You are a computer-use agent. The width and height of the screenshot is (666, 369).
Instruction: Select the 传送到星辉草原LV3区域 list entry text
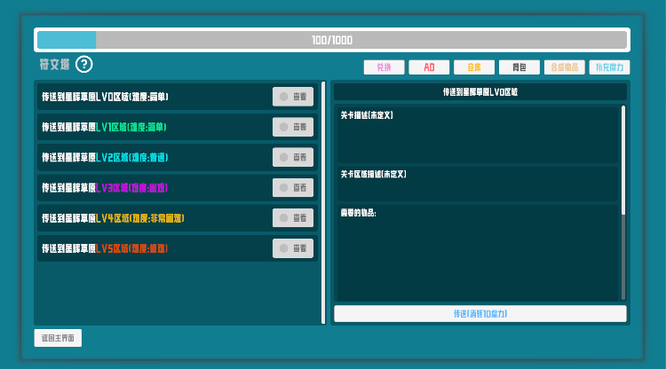pos(105,188)
